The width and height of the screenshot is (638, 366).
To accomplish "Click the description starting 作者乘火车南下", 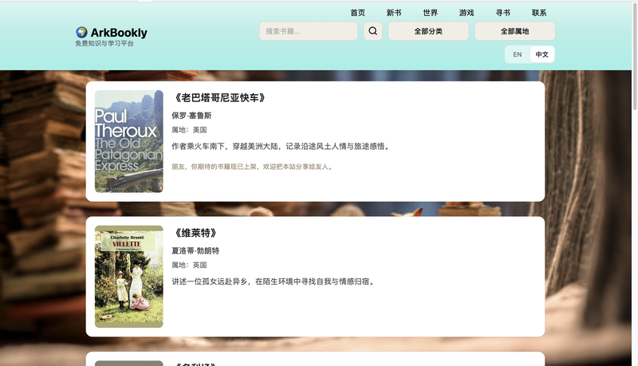I will pyautogui.click(x=282, y=147).
